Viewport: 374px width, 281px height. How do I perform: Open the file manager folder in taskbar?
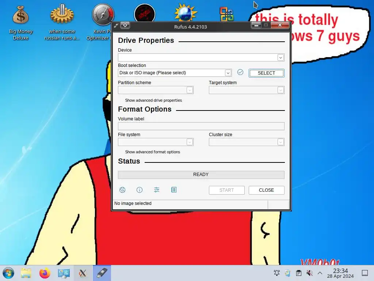coord(26,273)
